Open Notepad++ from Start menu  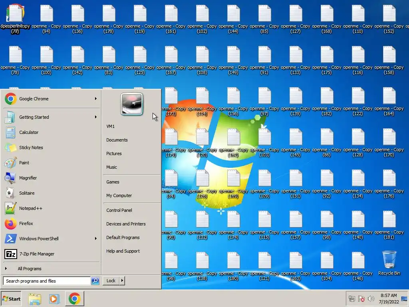(x=52, y=208)
